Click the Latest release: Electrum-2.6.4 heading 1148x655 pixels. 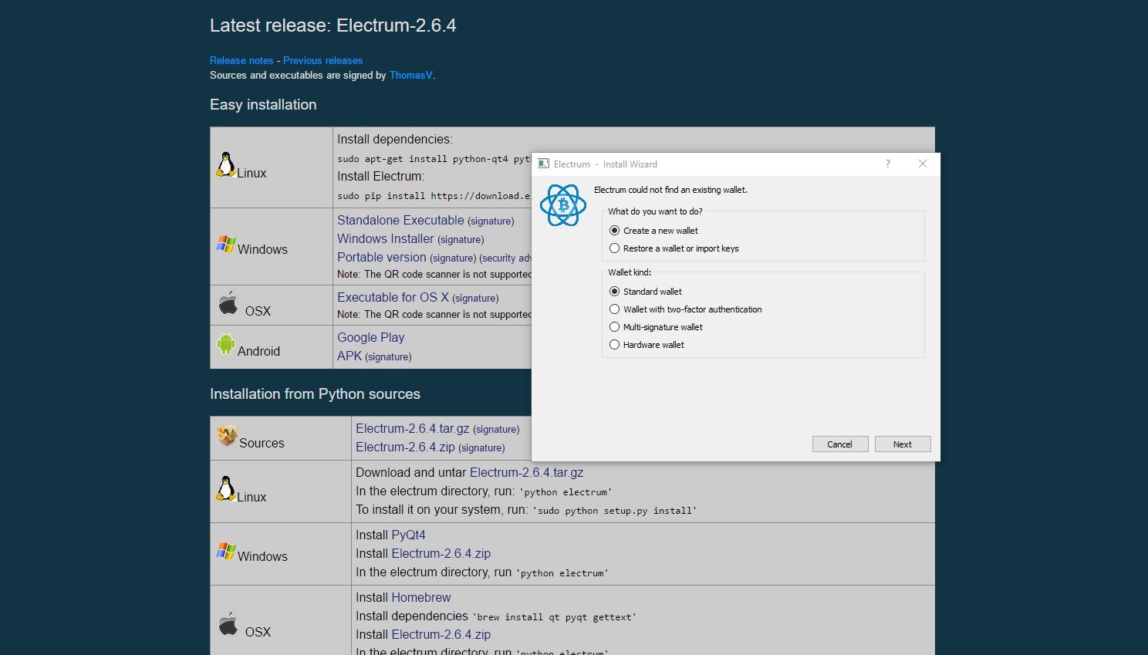[333, 25]
